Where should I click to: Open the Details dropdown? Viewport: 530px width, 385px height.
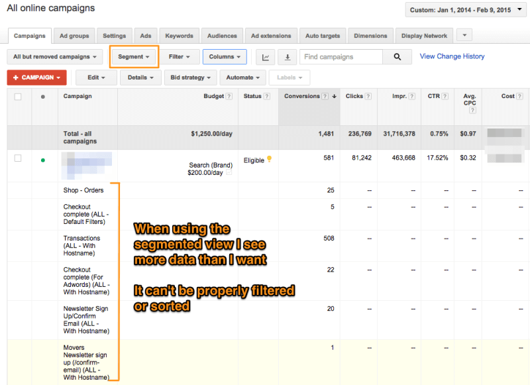[140, 78]
